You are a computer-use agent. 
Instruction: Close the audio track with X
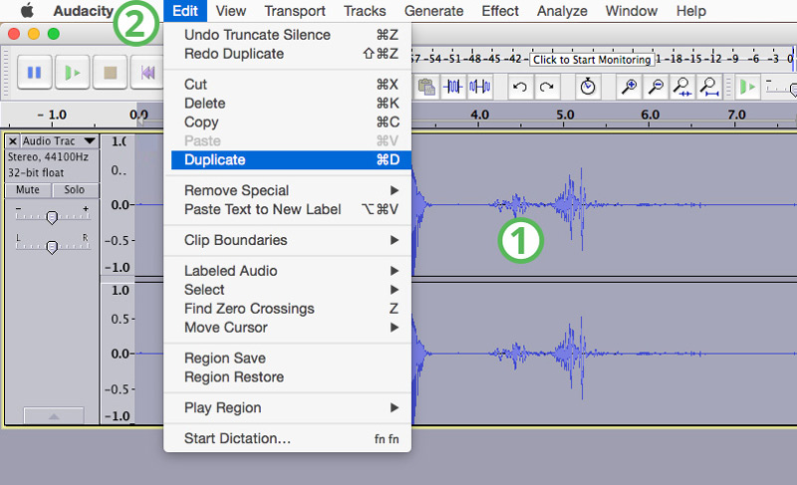point(13,141)
